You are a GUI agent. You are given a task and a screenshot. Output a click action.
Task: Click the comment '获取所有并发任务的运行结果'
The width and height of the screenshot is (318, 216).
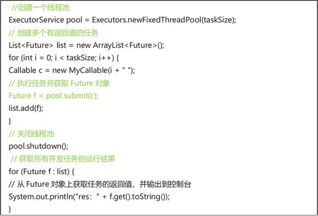pyautogui.click(x=66, y=159)
